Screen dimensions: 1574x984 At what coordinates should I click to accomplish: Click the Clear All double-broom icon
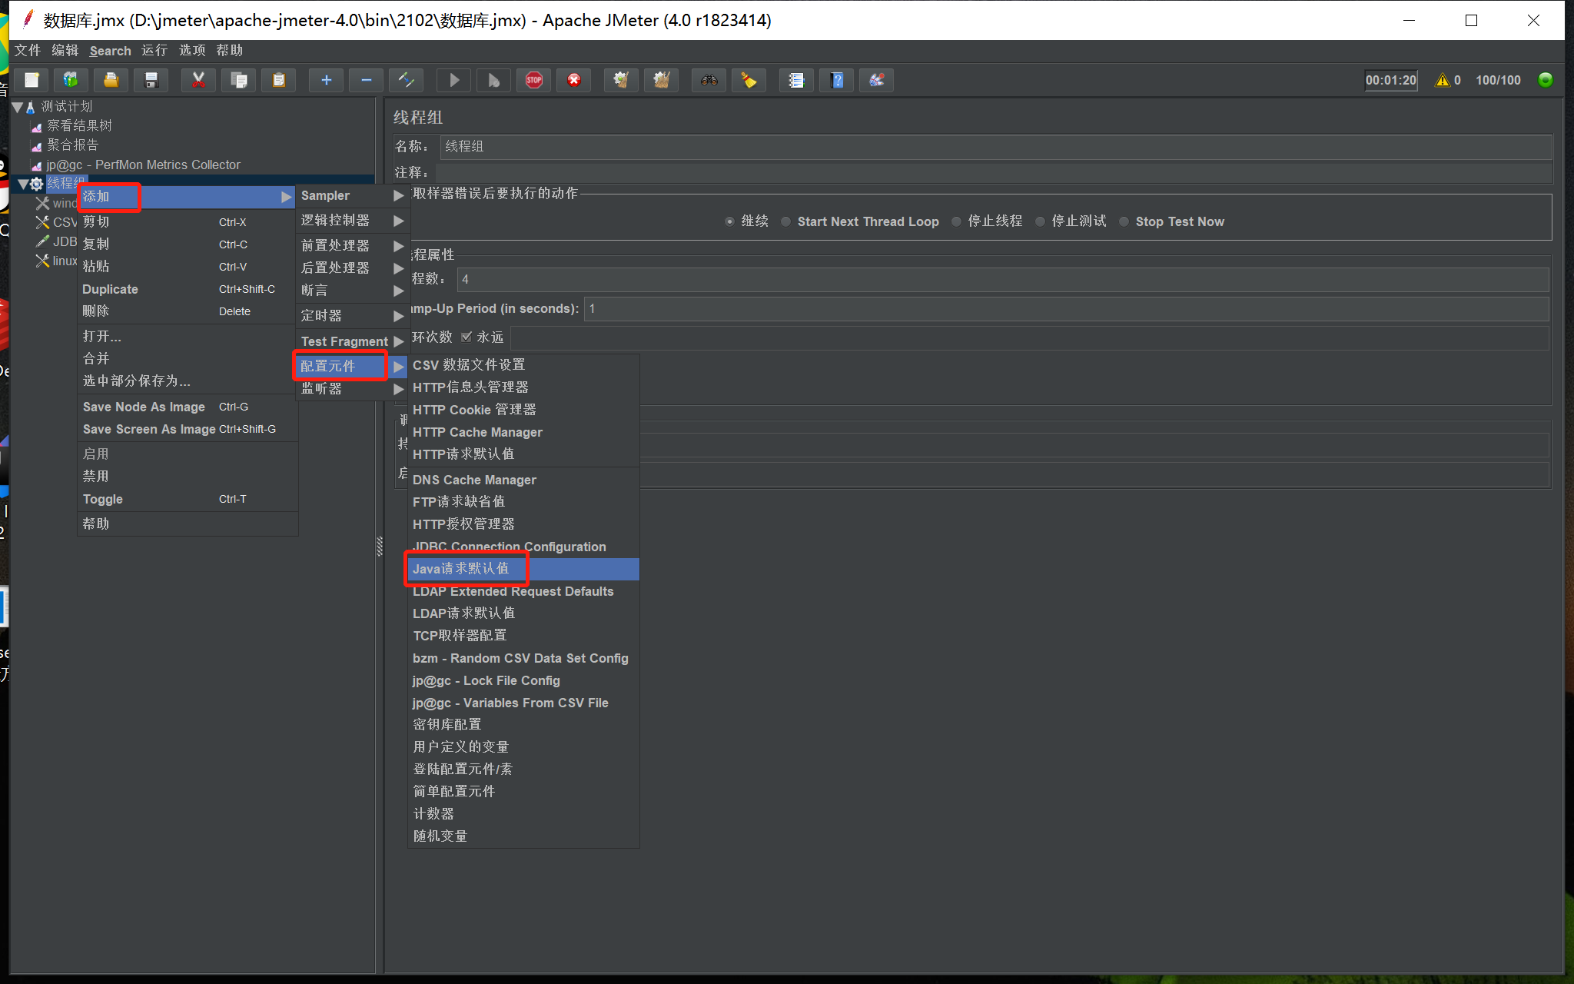pos(661,80)
